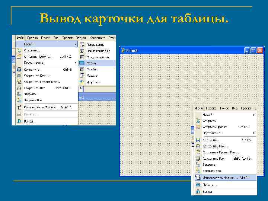268x201 pixels.
Task: Click Открыть icon in right Файл menu
Action: [x=198, y=121]
